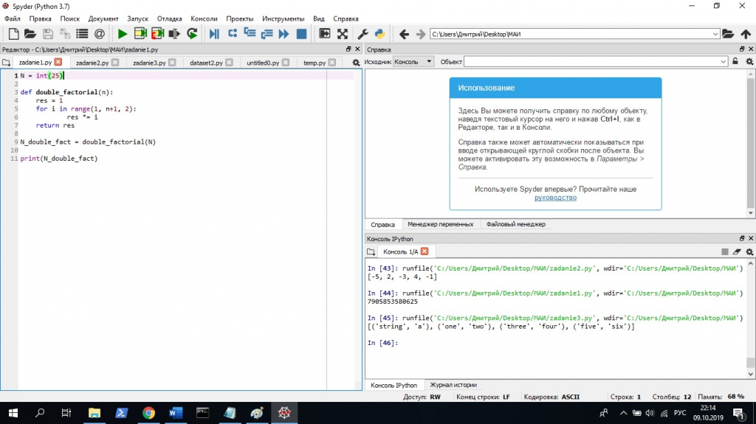Switch to dataset2.py tab
The image size is (756, 424).
(x=206, y=63)
